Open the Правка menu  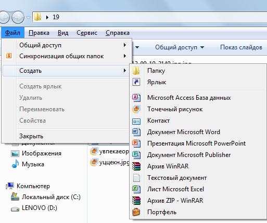[x=39, y=33]
